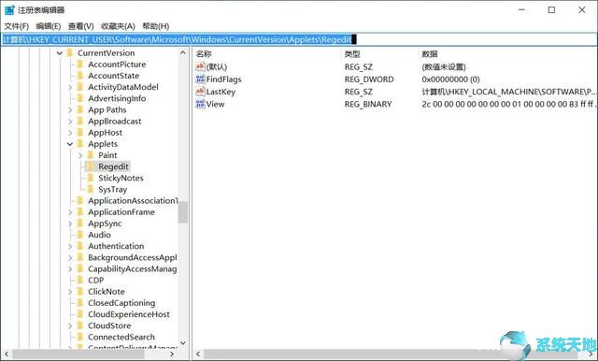Select the ConnectedSearch key label
The width and height of the screenshot is (598, 361).
tap(121, 337)
